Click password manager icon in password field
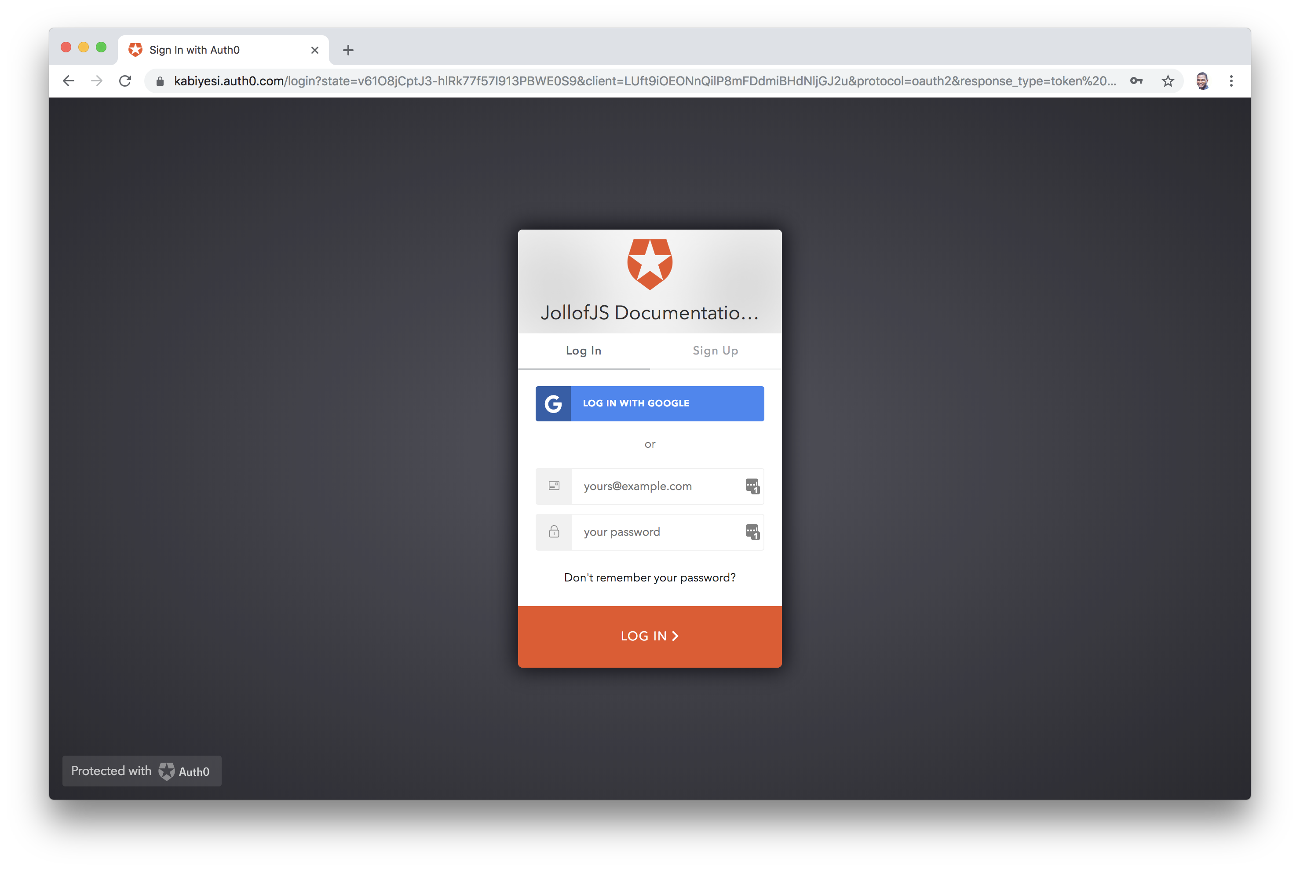This screenshot has height=870, width=1300. click(x=752, y=533)
